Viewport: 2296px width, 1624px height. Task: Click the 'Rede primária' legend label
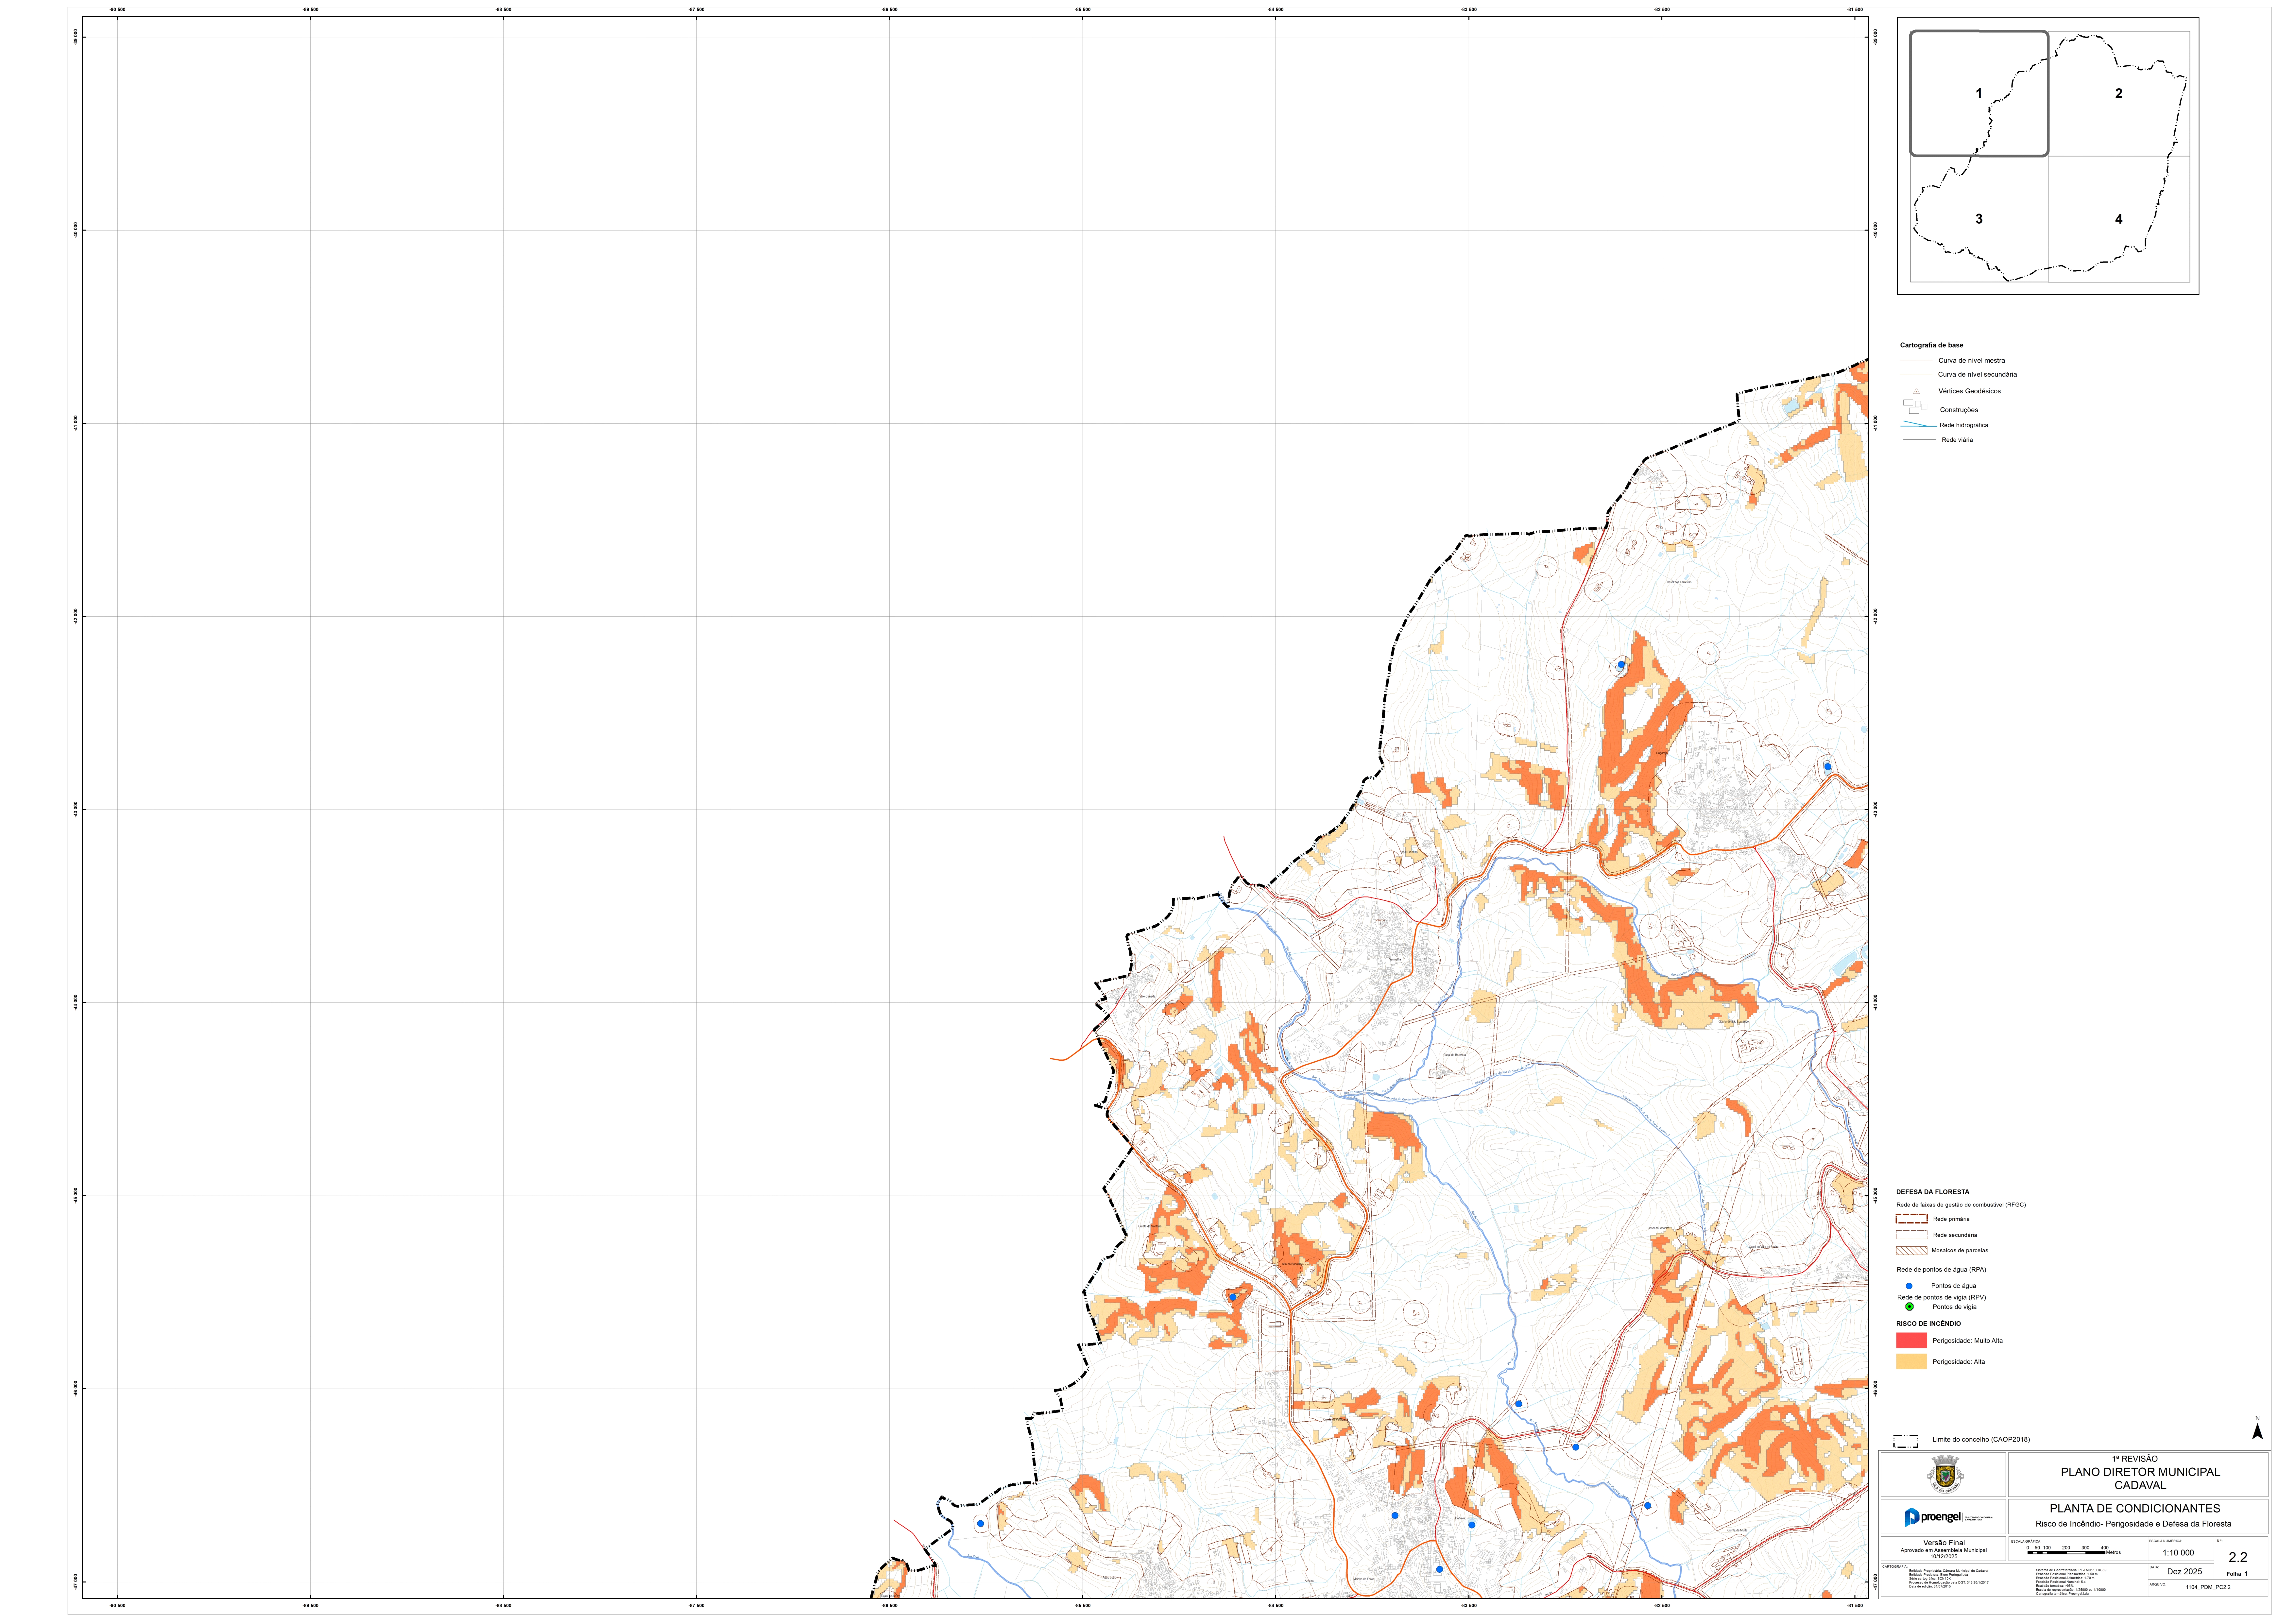[1951, 1219]
